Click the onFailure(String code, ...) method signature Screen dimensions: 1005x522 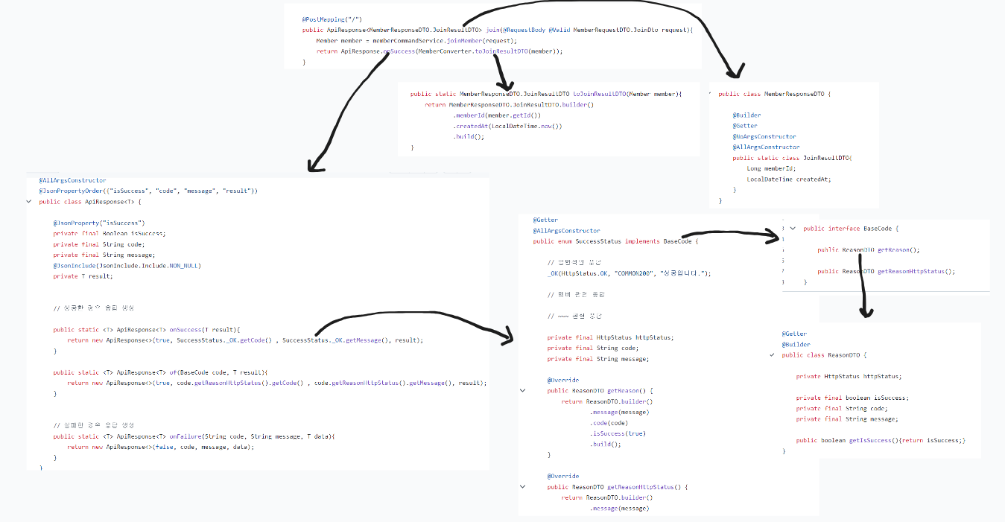[194, 436]
